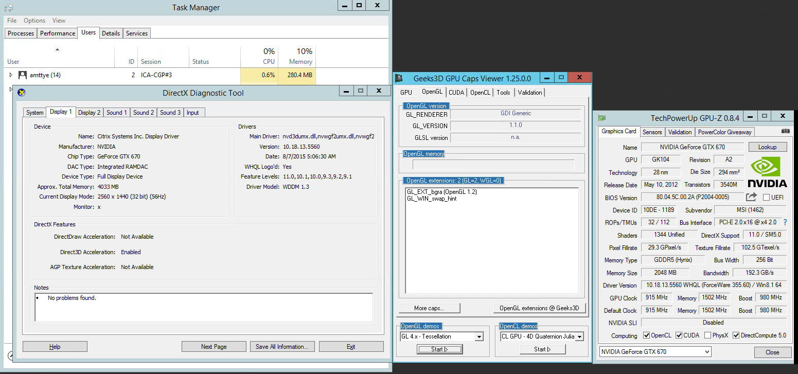This screenshot has width=798, height=374.
Task: Open the Sound 2 tab
Action: pyautogui.click(x=144, y=113)
